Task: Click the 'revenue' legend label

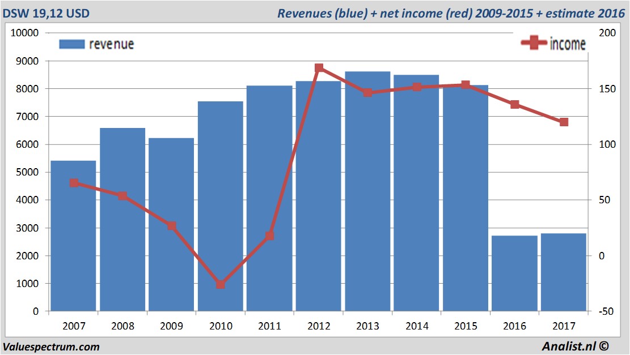Action: pos(111,44)
